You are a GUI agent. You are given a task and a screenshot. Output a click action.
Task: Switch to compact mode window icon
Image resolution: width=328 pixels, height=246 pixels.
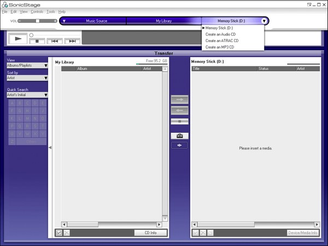(309, 4)
